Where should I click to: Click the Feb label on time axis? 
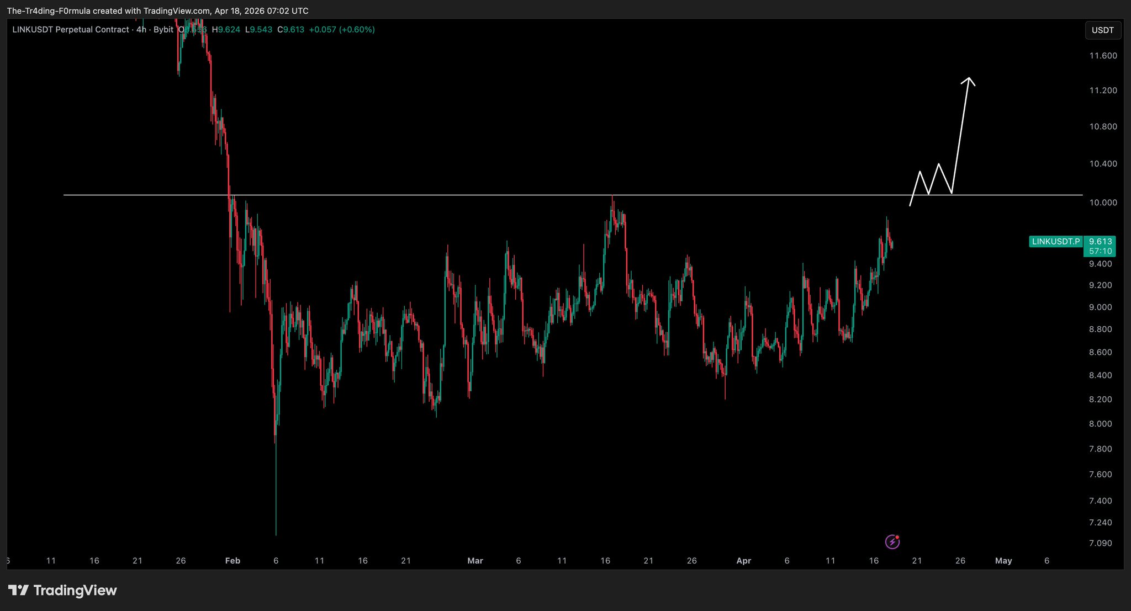(232, 561)
